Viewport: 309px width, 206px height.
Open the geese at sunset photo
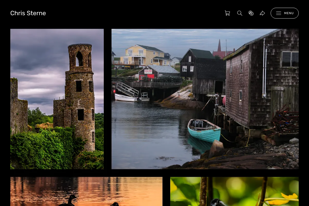(86, 191)
